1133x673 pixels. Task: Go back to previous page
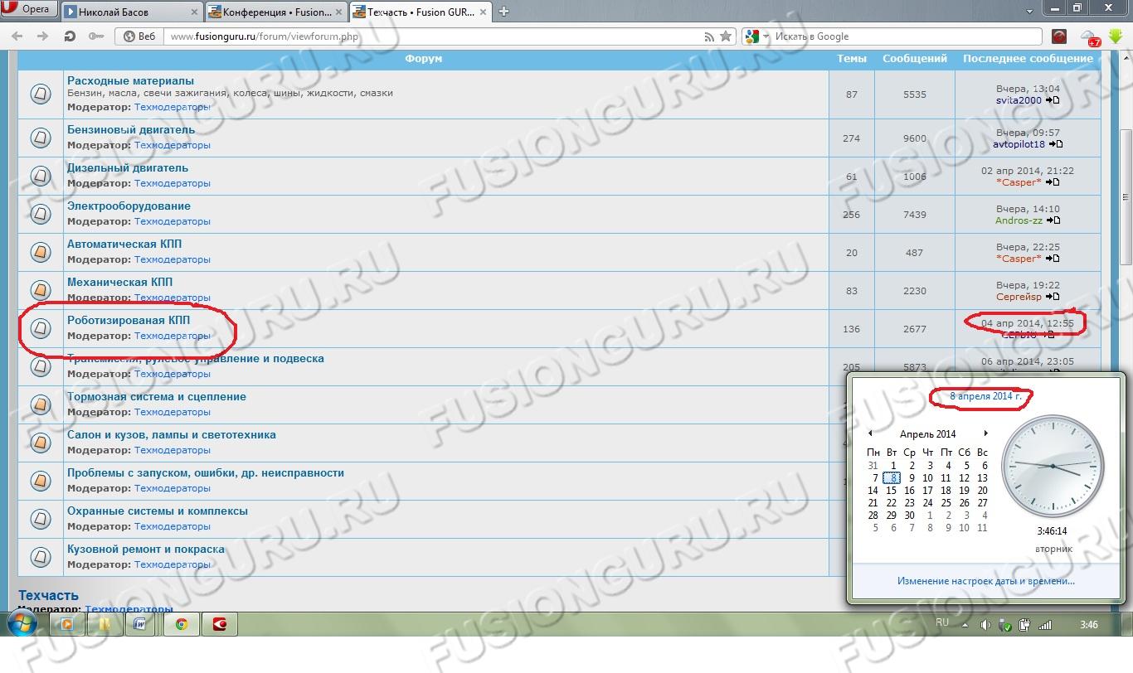(17, 36)
